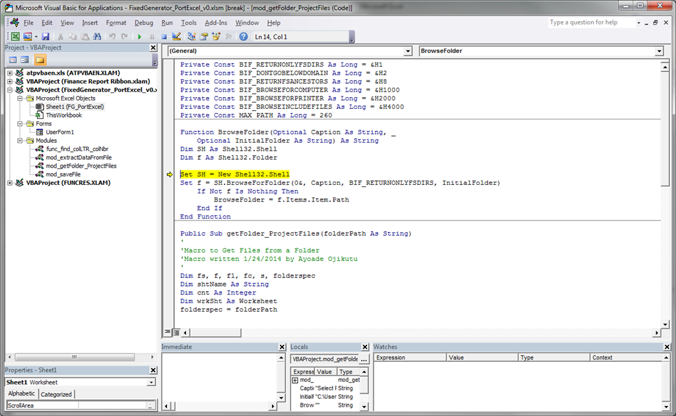Click the Reset stop icon
The height and width of the screenshot is (416, 676).
[164, 37]
